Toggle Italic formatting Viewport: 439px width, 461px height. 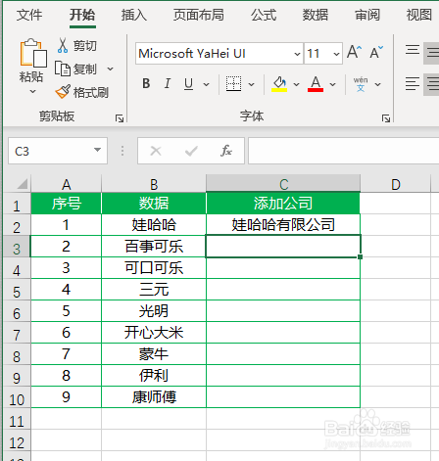point(168,84)
